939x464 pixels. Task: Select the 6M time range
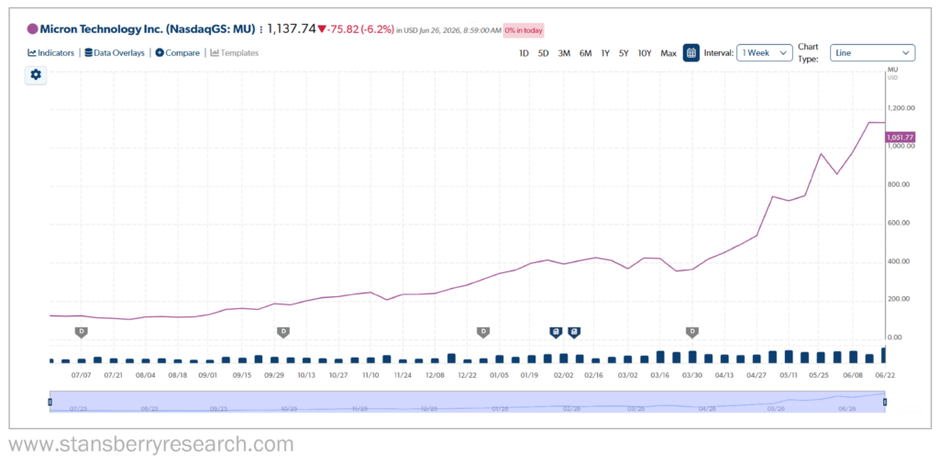pyautogui.click(x=586, y=52)
